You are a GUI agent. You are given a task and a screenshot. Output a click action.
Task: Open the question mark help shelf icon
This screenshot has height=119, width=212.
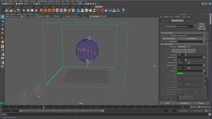tap(123, 10)
